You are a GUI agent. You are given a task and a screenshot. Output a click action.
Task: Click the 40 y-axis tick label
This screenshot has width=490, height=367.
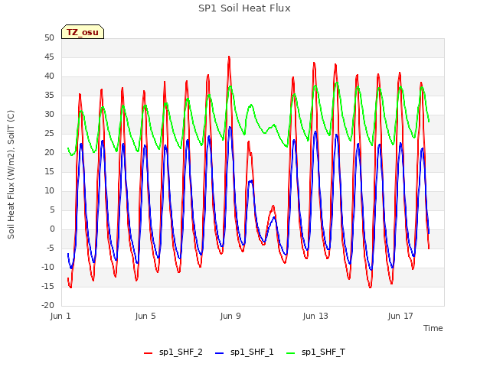tap(49, 76)
